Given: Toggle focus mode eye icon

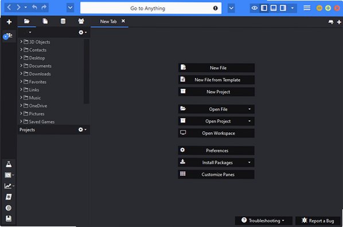Looking at the screenshot, I should [255, 8].
